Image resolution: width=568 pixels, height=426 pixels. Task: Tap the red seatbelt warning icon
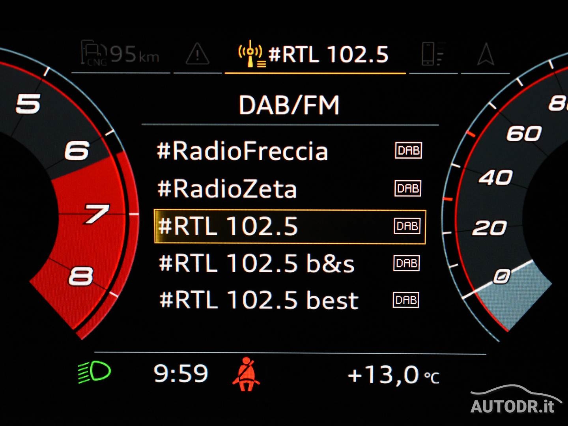[247, 374]
